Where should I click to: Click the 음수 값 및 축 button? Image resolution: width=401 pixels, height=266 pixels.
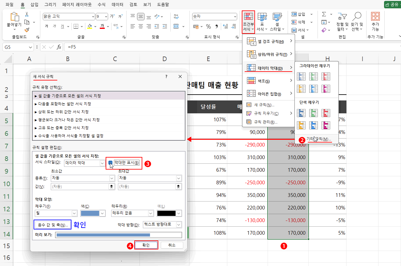53,225
